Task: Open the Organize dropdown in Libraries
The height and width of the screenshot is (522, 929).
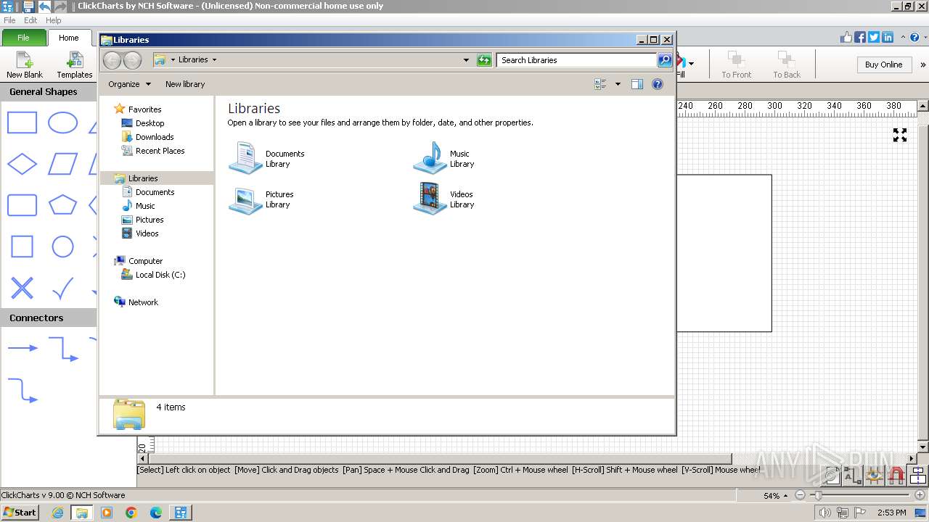Action: click(x=130, y=84)
